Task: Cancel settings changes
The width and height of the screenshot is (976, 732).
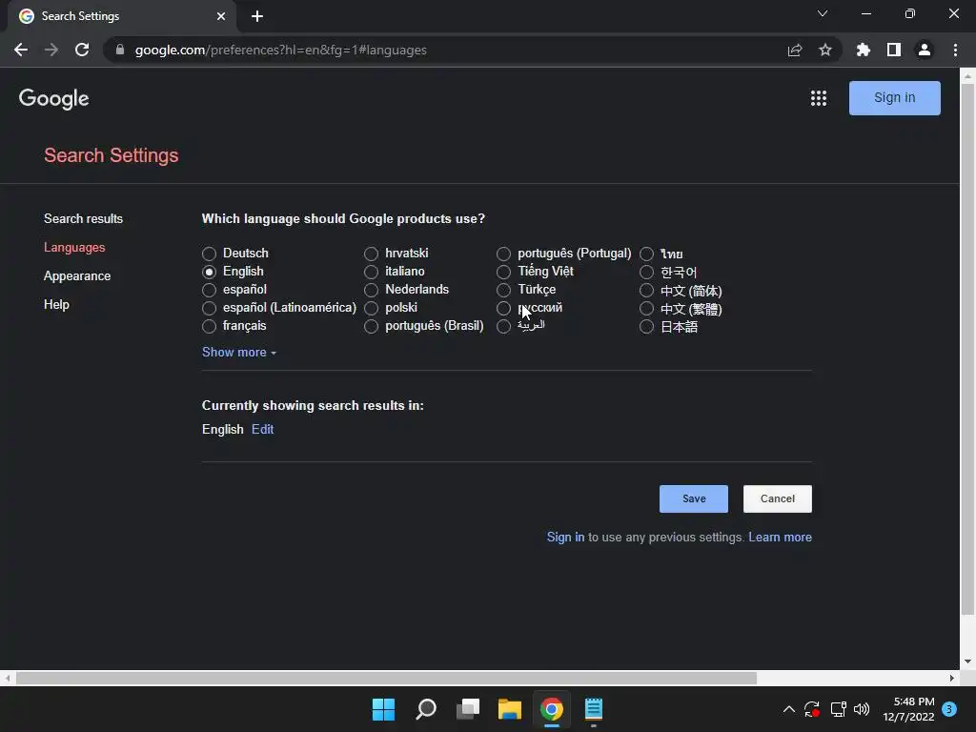Action: pyautogui.click(x=778, y=498)
